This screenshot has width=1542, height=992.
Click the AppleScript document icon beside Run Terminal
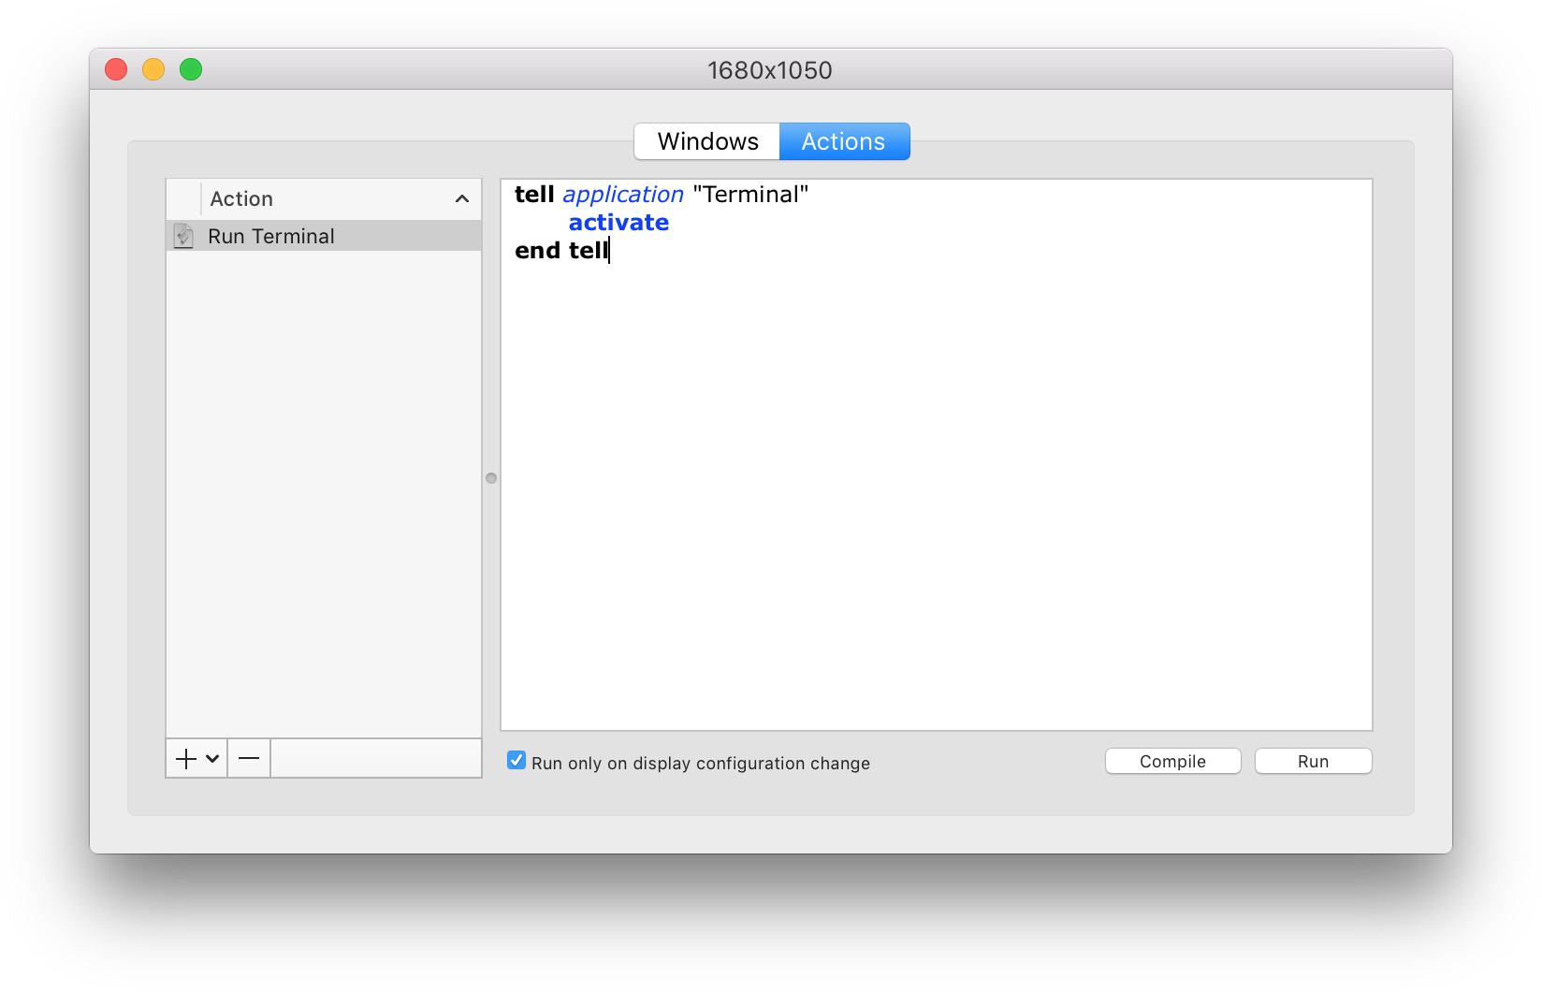click(183, 236)
